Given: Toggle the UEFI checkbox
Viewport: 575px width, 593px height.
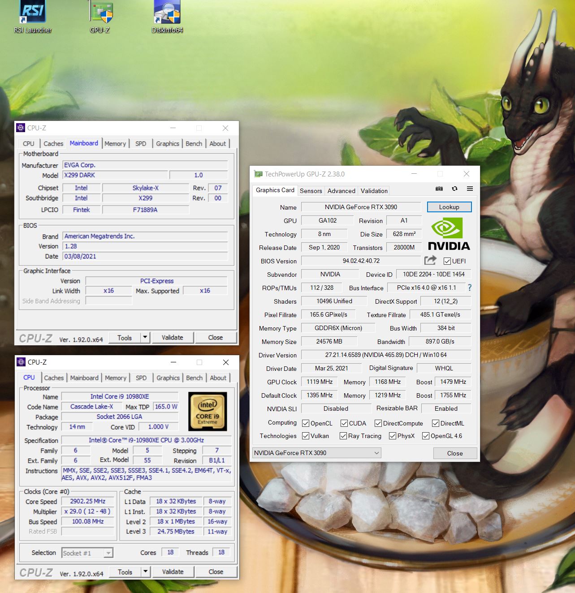Looking at the screenshot, I should [447, 261].
